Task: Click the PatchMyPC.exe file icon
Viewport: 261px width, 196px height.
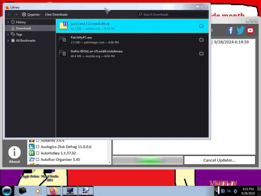Action: pyautogui.click(x=63, y=40)
